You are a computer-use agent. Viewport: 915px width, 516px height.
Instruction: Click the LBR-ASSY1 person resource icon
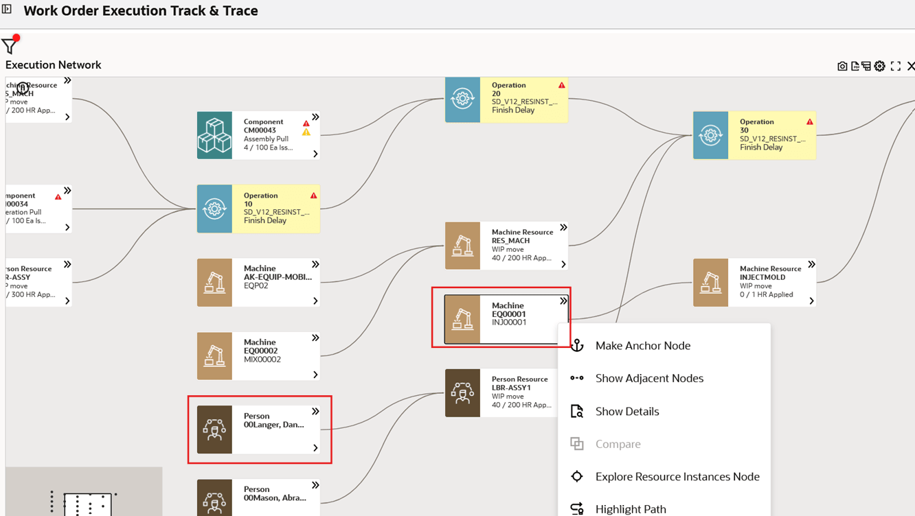(462, 393)
